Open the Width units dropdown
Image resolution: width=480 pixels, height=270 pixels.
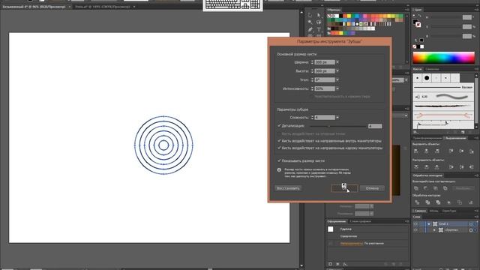[337, 62]
